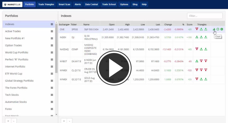Click green monthly triangle in SP500 row
Viewport: 228px width, 123px height.
(206, 29)
